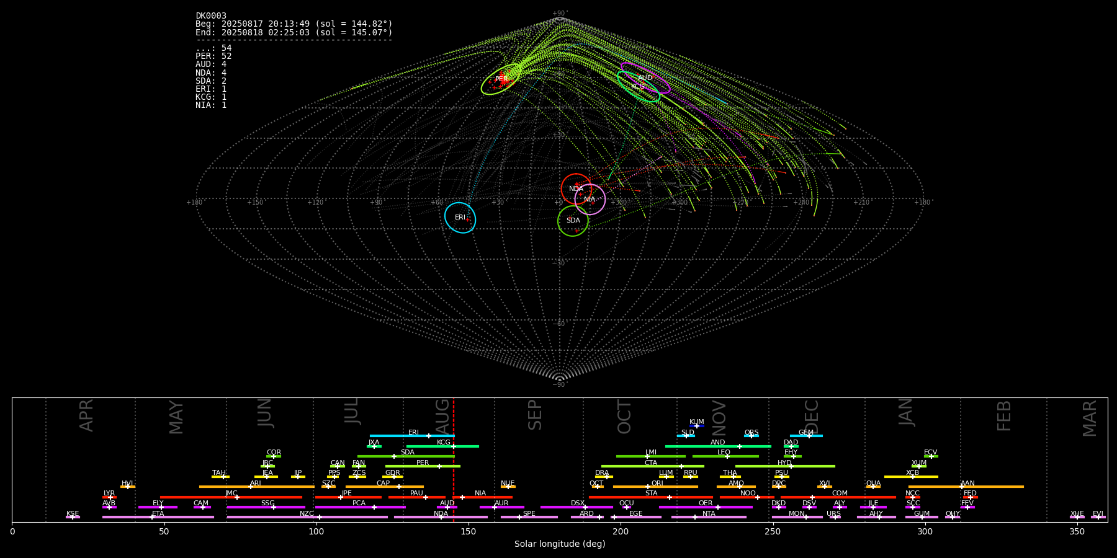
Task: Select the XCB shower bar in timeline
Action: click(911, 477)
